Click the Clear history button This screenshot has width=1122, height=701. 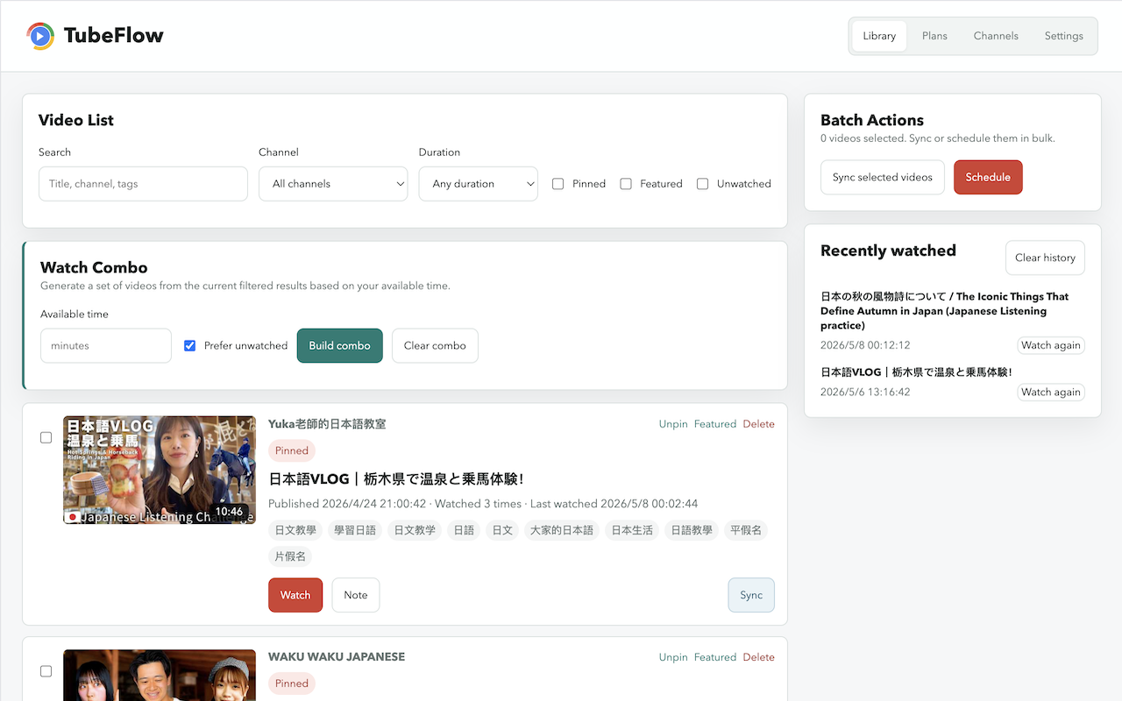tap(1045, 258)
